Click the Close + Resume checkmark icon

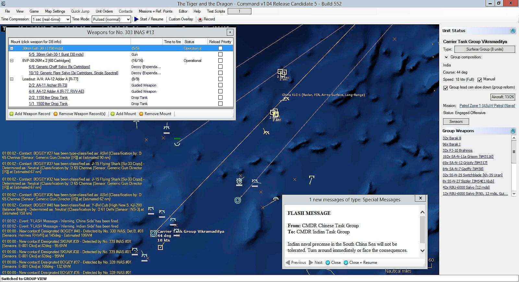tap(346, 263)
